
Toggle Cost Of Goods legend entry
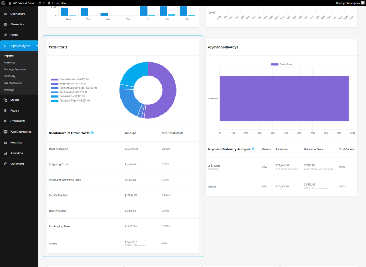tap(70, 79)
